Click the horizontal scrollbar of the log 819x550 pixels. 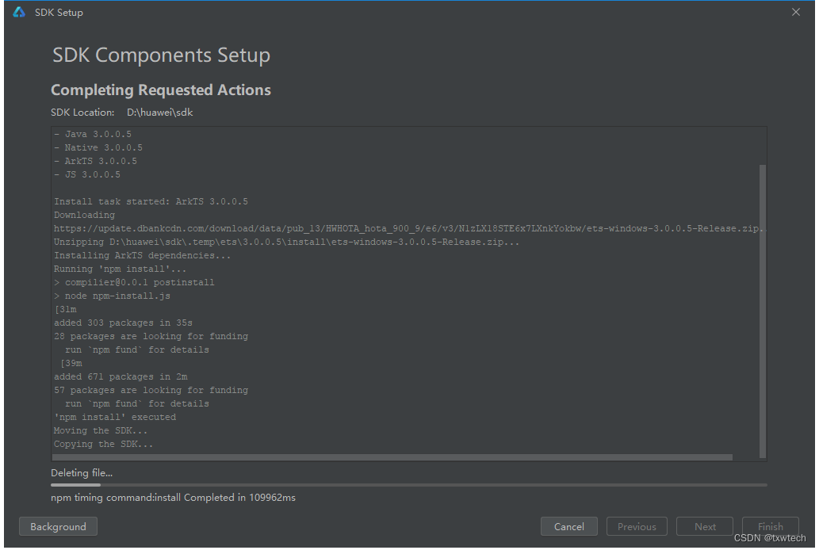tap(392, 457)
